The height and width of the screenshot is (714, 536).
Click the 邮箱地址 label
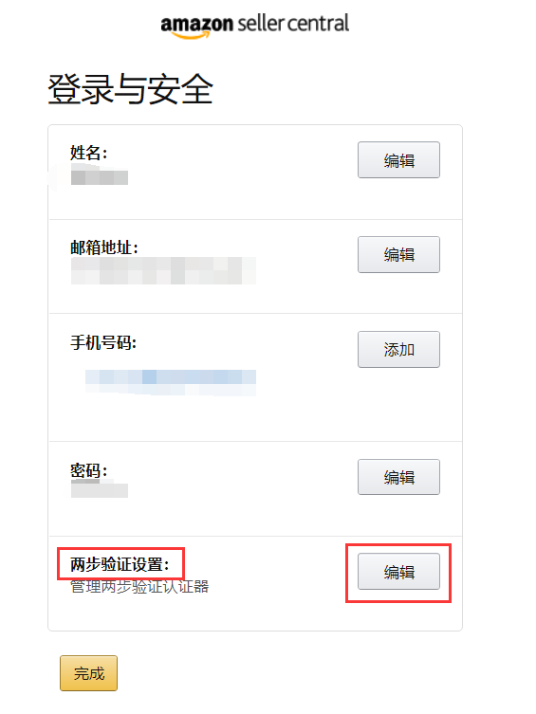click(x=104, y=247)
